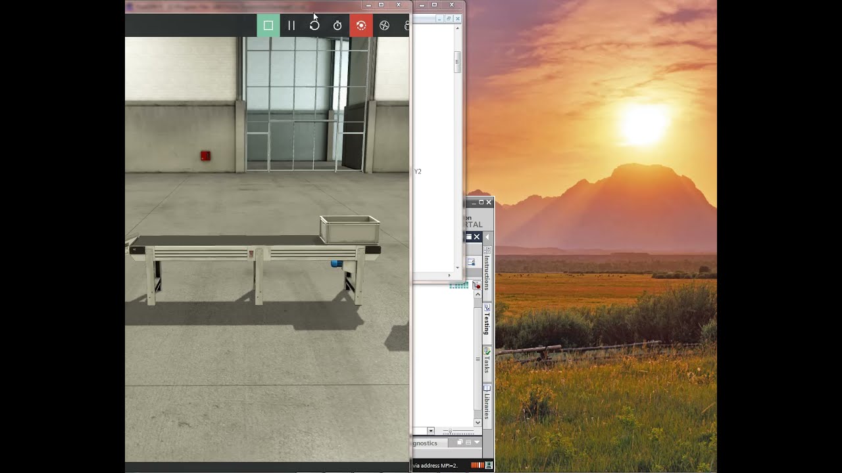This screenshot has height=473, width=842.
Task: Click the status text 'via address MPI=2.'
Action: (435, 466)
